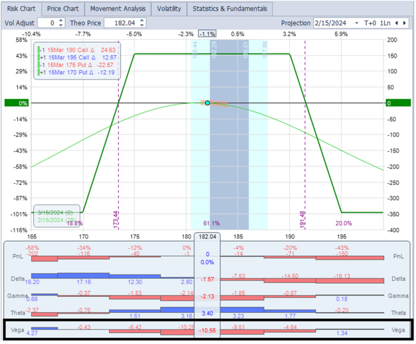Click the 1Ln lines setting button
This screenshot has height=344, width=416.
tap(385, 23)
